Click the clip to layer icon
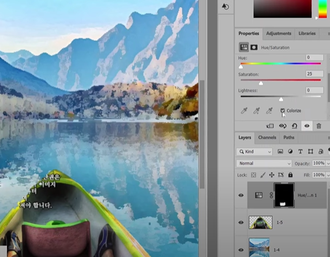330x257 pixels. pyautogui.click(x=270, y=126)
